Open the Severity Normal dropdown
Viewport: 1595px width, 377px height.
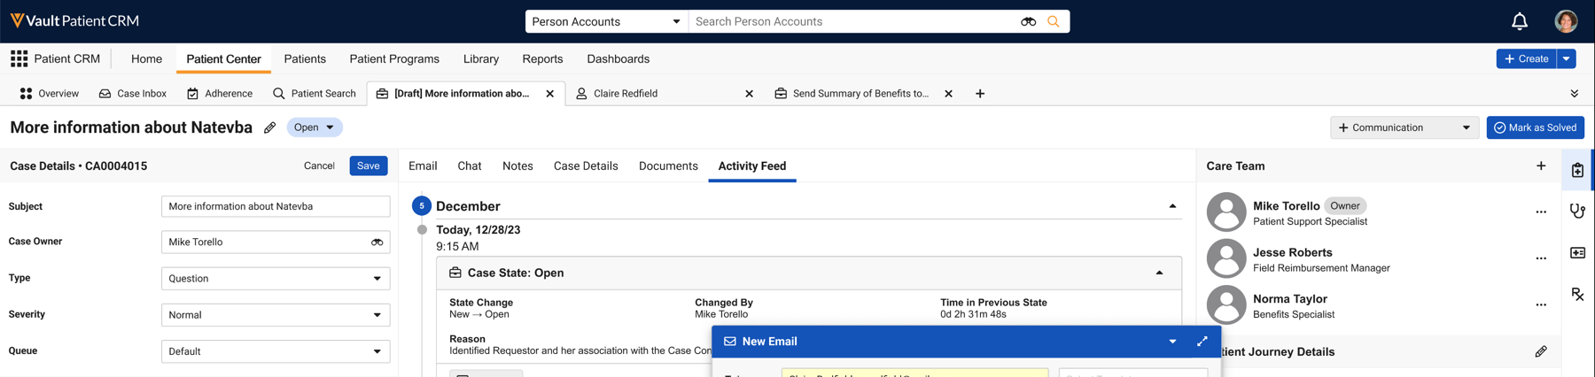[276, 314]
